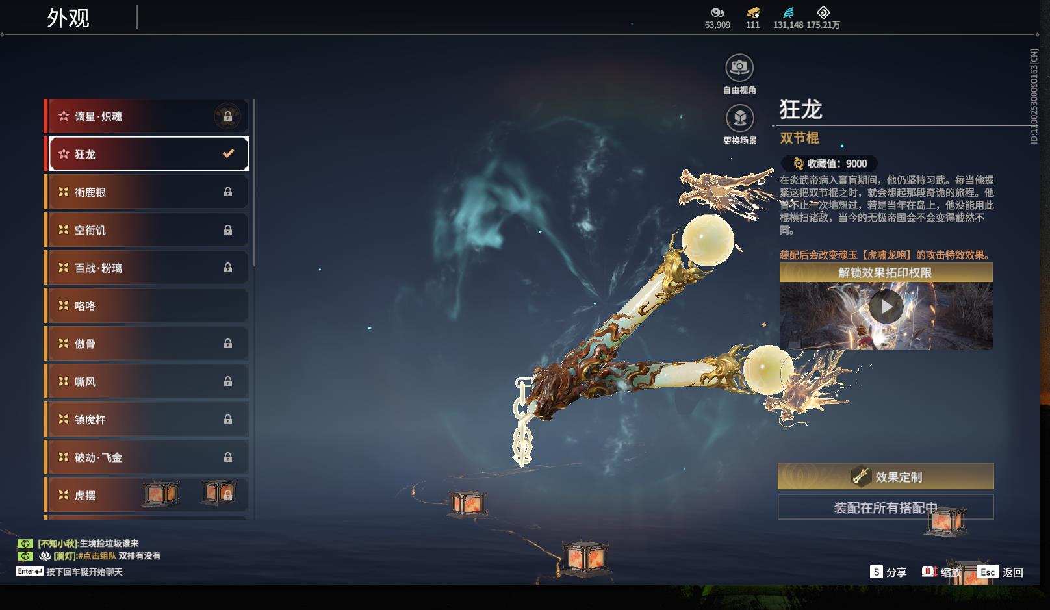The width and height of the screenshot is (1050, 610).
Task: Click the chat message from 不知小秋
Action: pyautogui.click(x=88, y=543)
